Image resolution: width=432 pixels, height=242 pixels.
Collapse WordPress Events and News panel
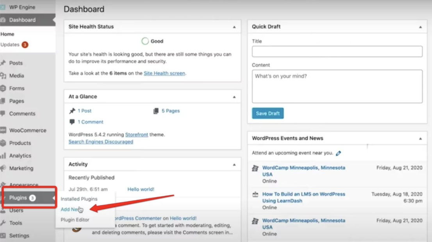click(x=420, y=139)
